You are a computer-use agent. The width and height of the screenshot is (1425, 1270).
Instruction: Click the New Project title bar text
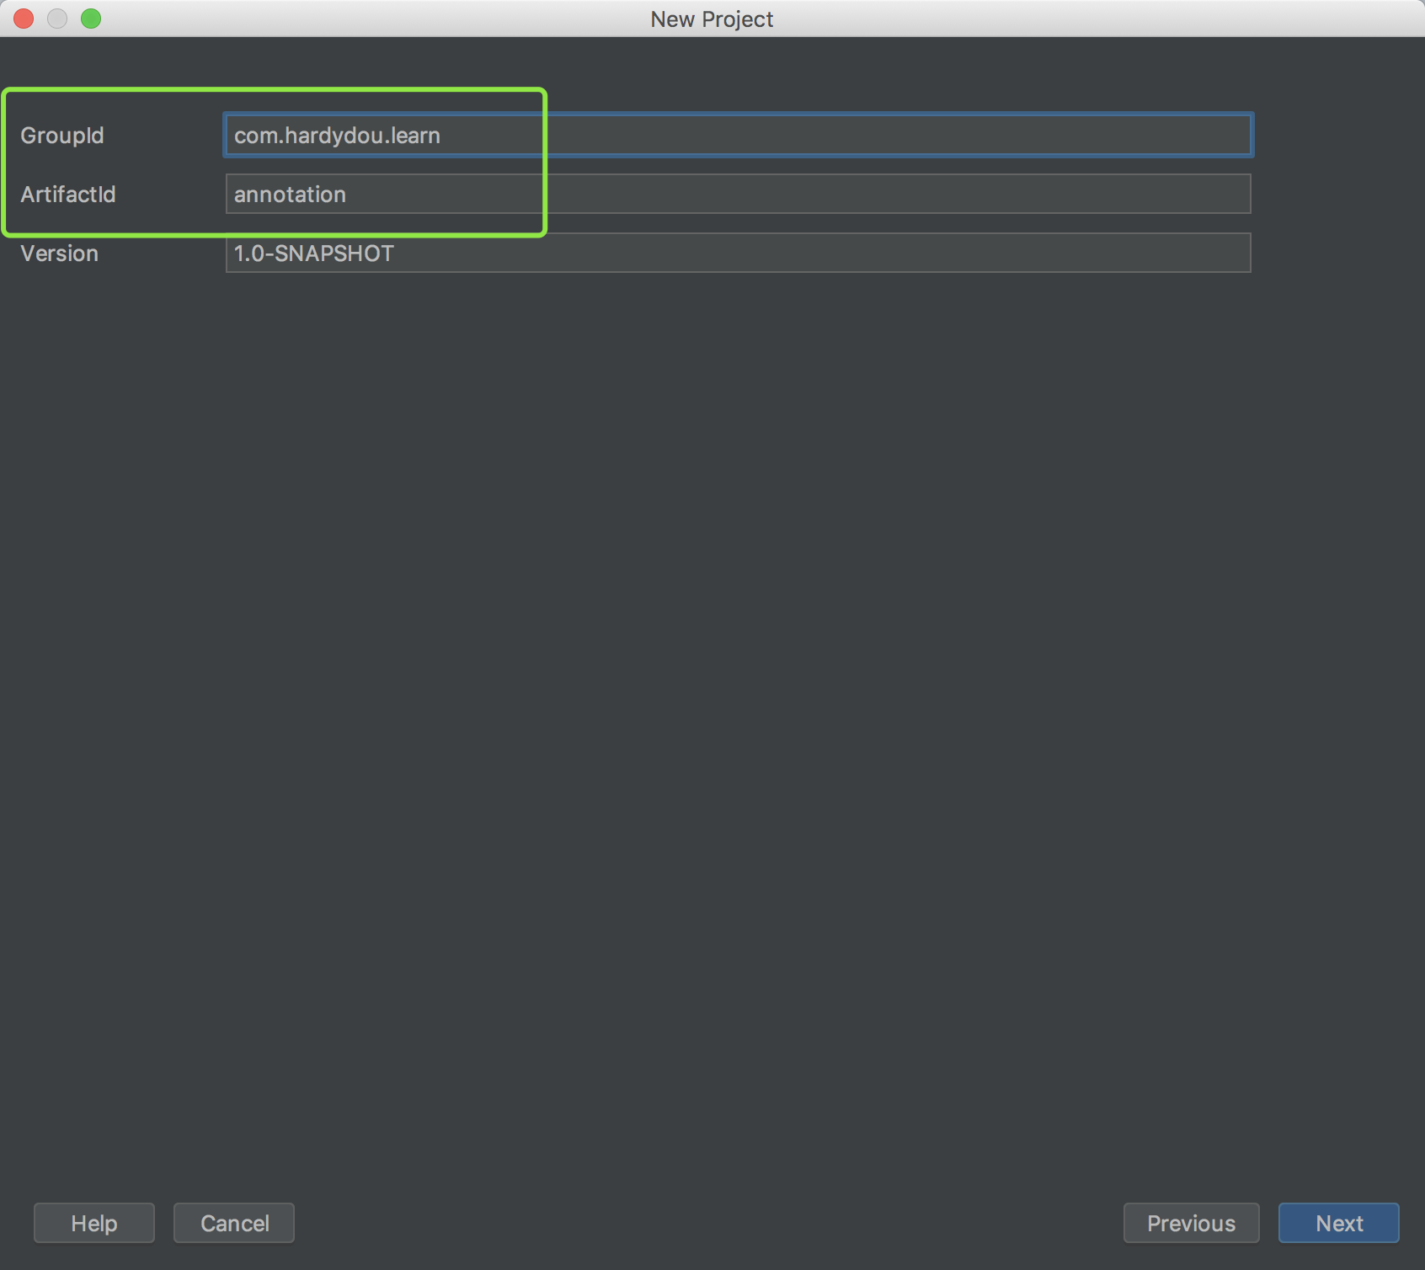pyautogui.click(x=712, y=19)
